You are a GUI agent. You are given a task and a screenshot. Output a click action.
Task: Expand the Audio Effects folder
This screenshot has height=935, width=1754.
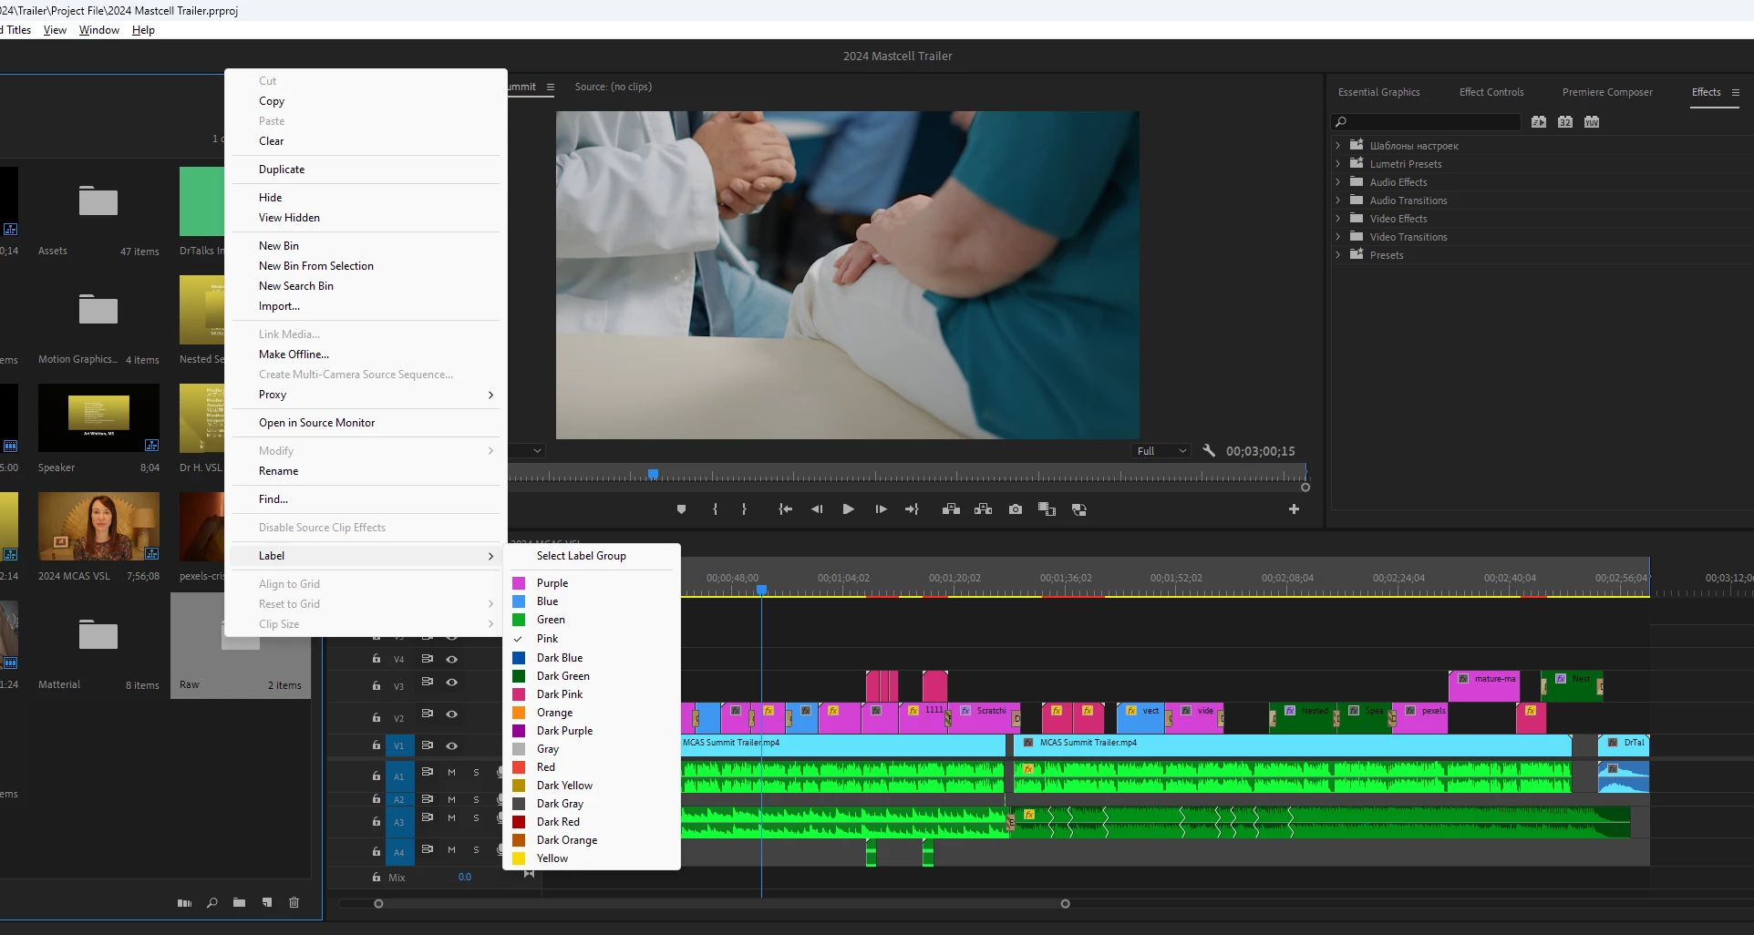click(x=1338, y=182)
